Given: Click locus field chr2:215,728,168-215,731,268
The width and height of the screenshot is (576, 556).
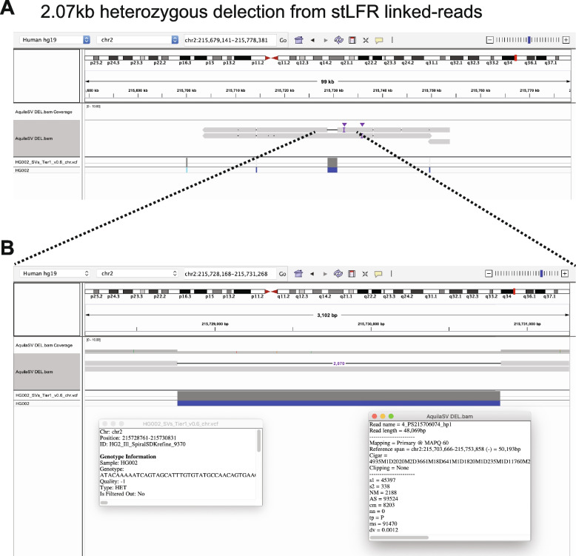Looking at the screenshot, I should 230,274.
